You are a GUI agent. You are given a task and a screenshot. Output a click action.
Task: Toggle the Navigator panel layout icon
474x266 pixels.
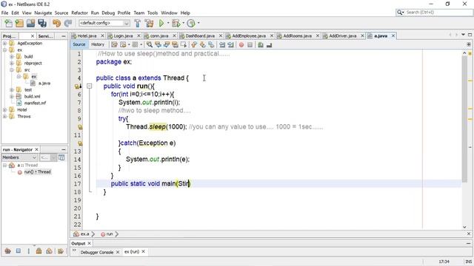[61, 157]
